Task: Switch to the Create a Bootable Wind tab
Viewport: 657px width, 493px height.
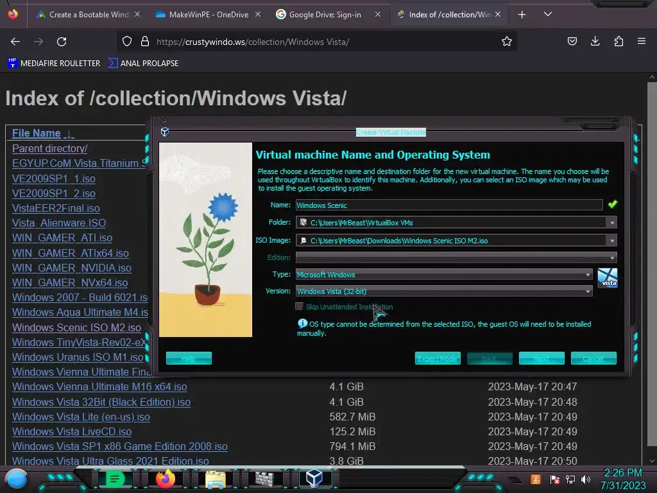Action: 88,15
